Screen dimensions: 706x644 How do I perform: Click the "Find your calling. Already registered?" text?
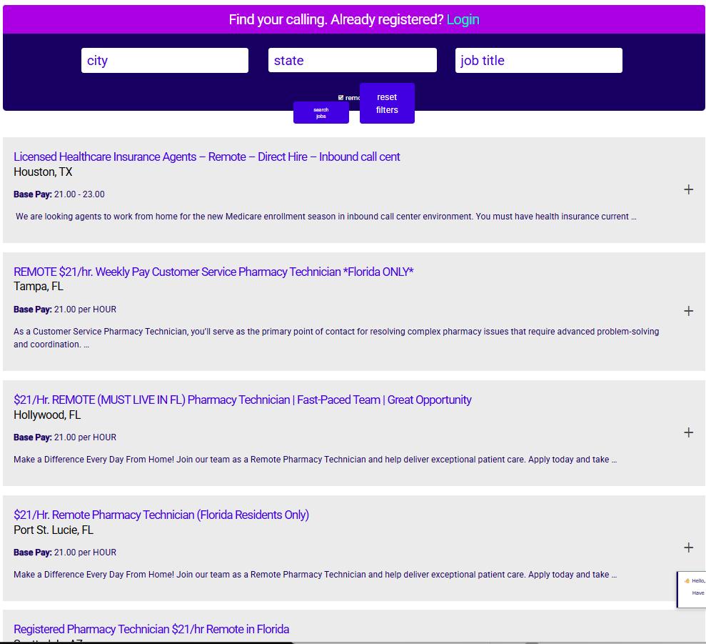pyautogui.click(x=336, y=19)
